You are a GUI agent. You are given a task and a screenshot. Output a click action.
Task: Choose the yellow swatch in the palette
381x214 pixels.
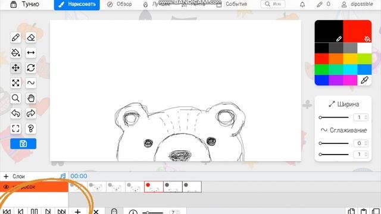click(350, 59)
